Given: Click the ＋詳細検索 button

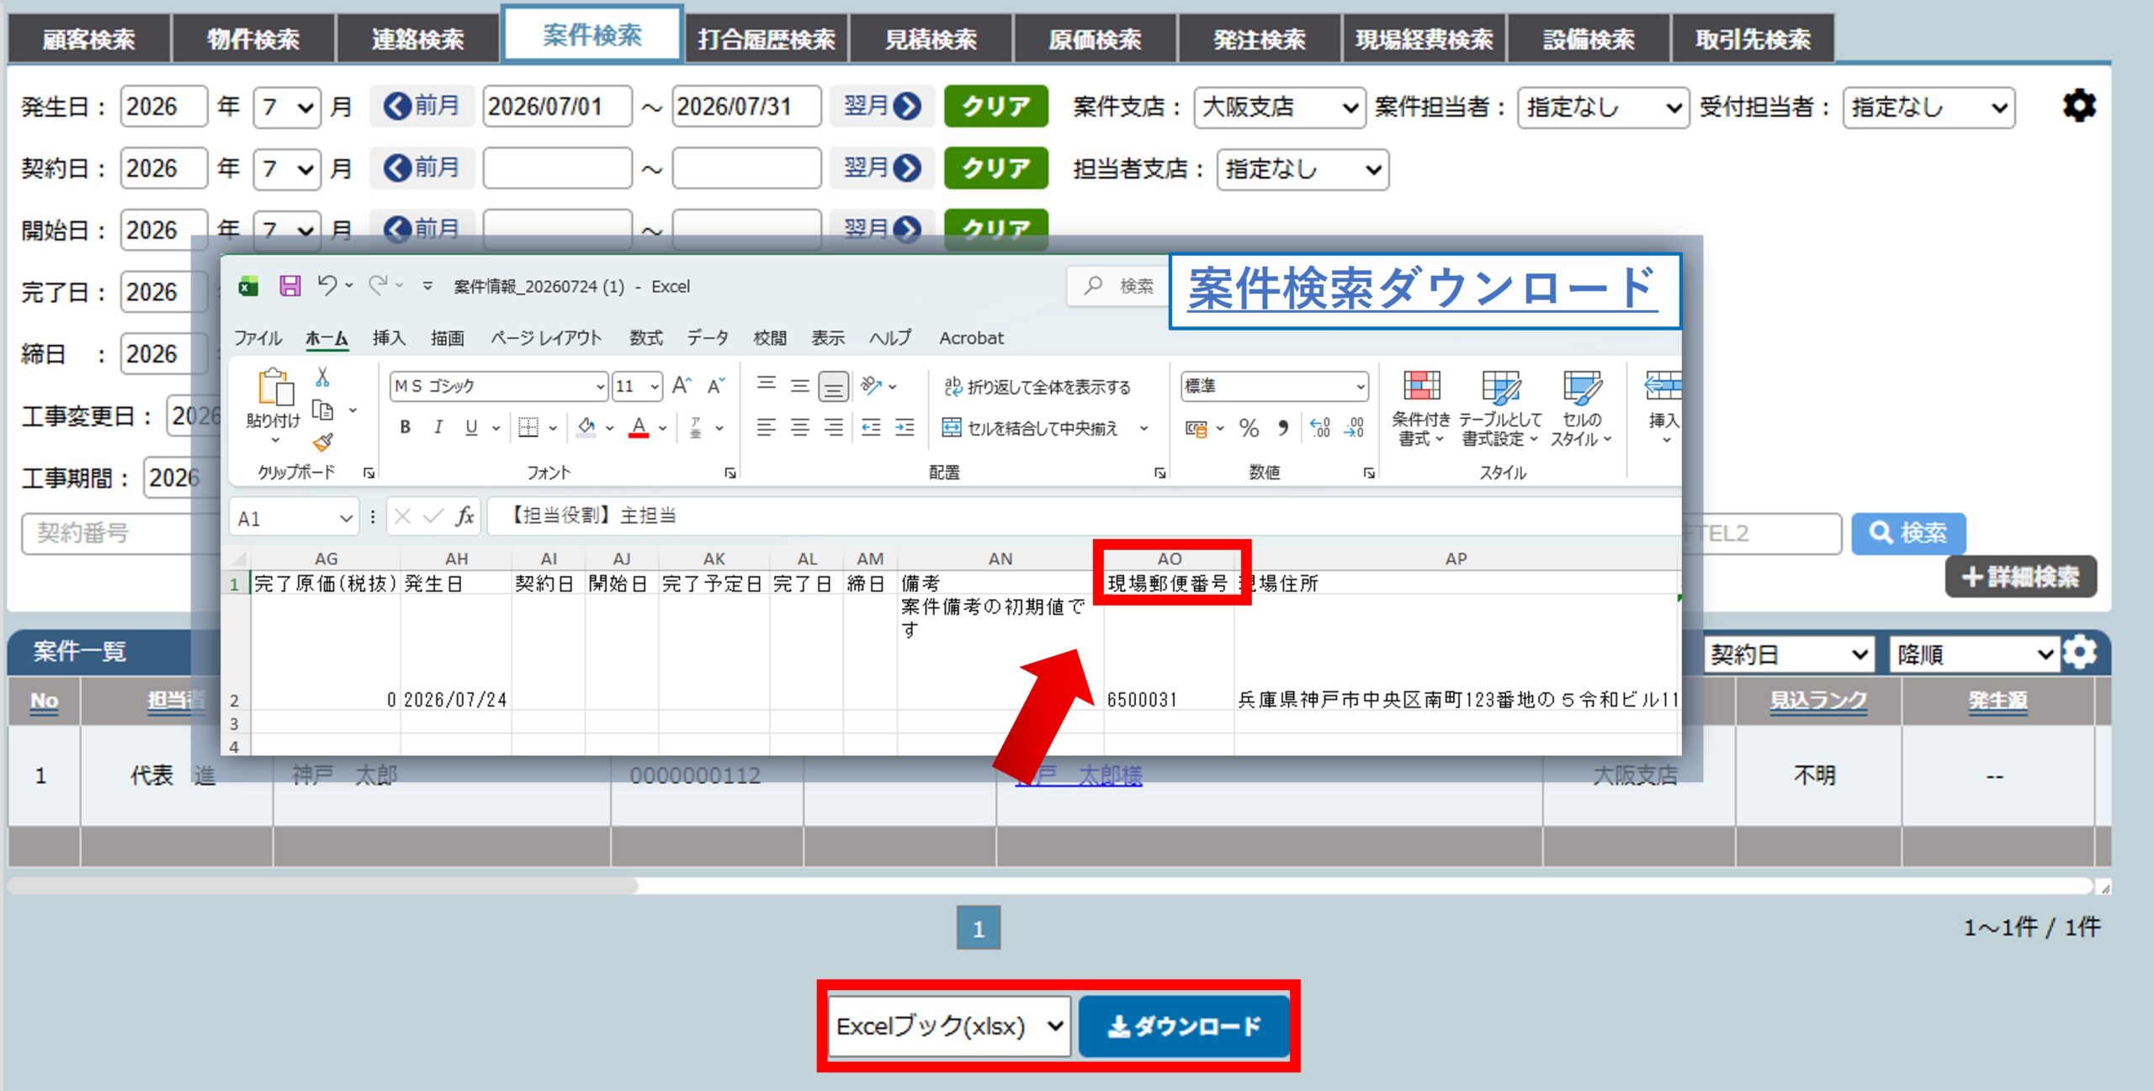Looking at the screenshot, I should [2020, 577].
